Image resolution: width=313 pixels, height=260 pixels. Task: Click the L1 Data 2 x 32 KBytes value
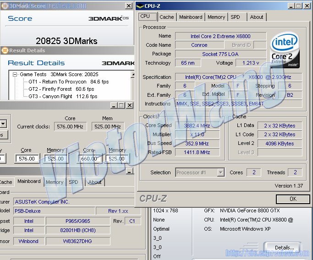click(x=280, y=126)
